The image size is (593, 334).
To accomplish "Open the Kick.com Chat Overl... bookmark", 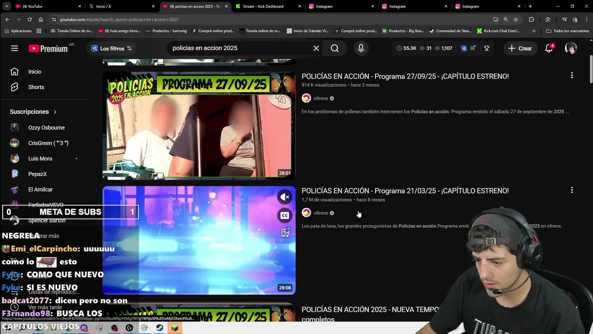I will [x=498, y=31].
